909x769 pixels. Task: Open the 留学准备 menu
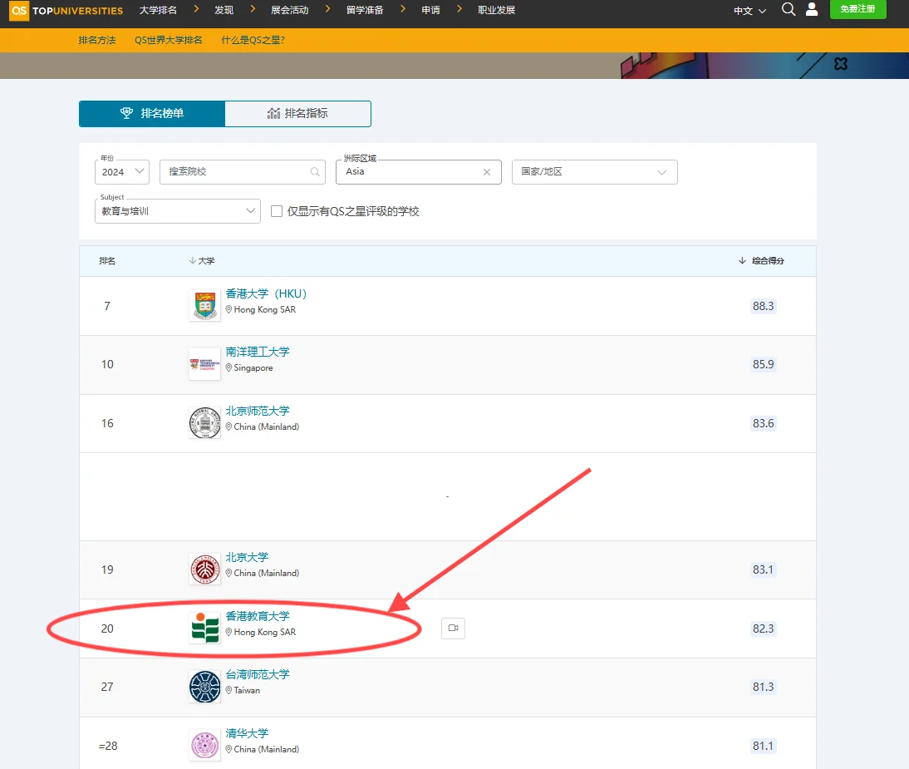[365, 10]
